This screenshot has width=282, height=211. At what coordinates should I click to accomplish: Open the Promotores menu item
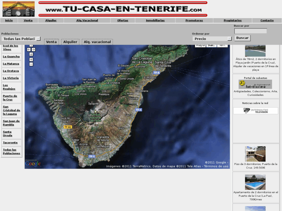(194, 20)
